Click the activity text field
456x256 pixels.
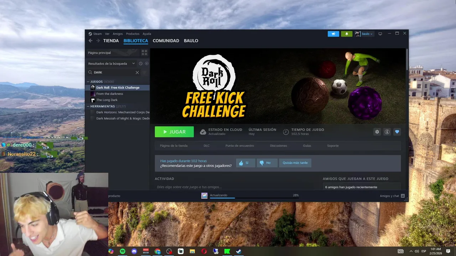coord(235,187)
